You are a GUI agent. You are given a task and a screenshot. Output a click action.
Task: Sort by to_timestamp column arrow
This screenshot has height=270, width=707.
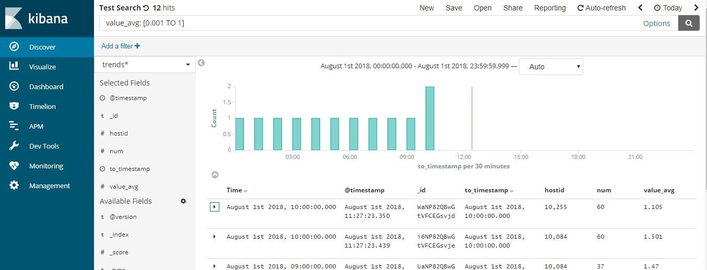pyautogui.click(x=512, y=191)
